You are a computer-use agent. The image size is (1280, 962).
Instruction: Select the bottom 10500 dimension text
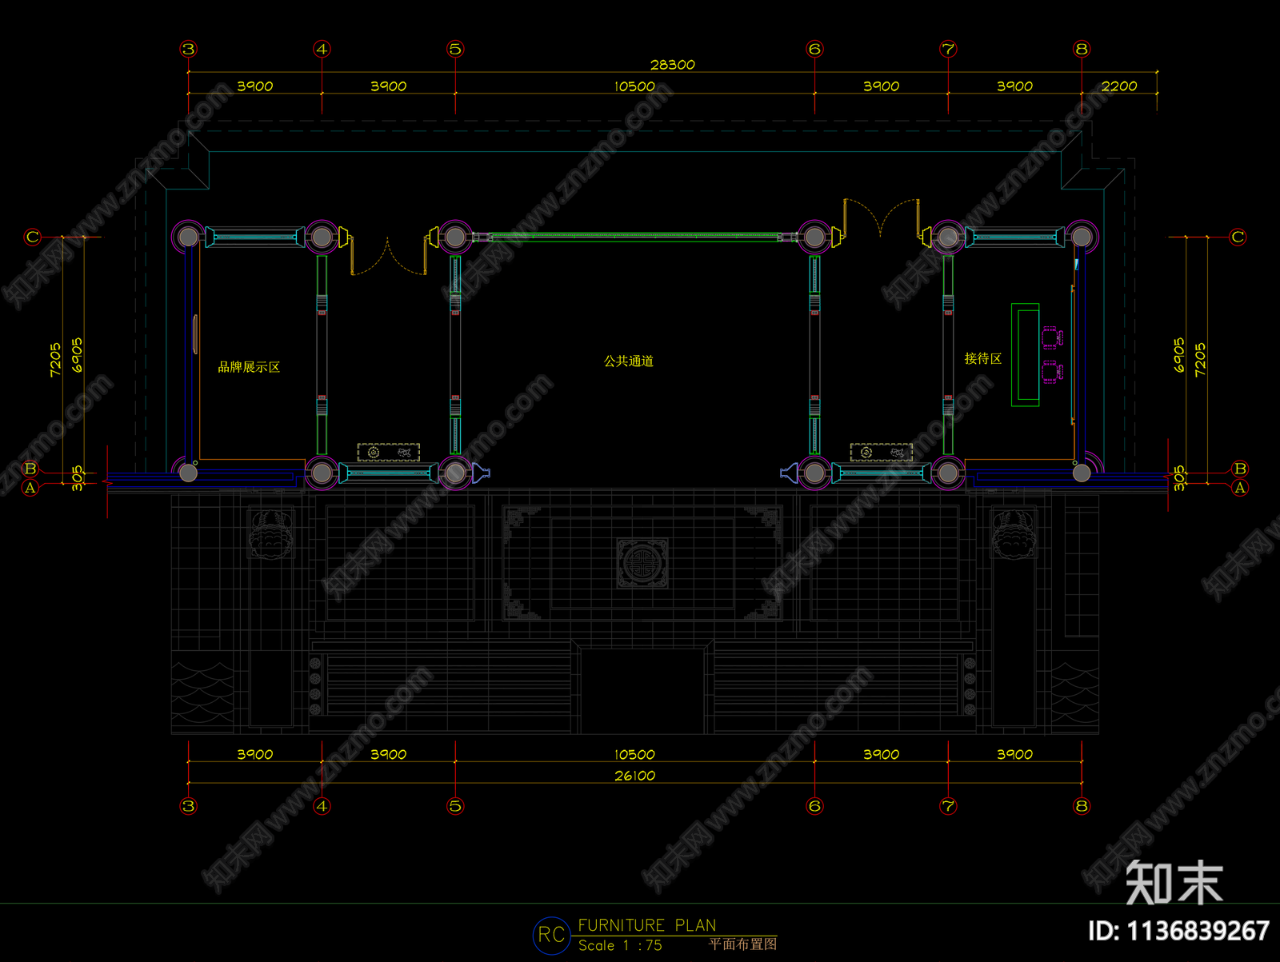point(634,754)
